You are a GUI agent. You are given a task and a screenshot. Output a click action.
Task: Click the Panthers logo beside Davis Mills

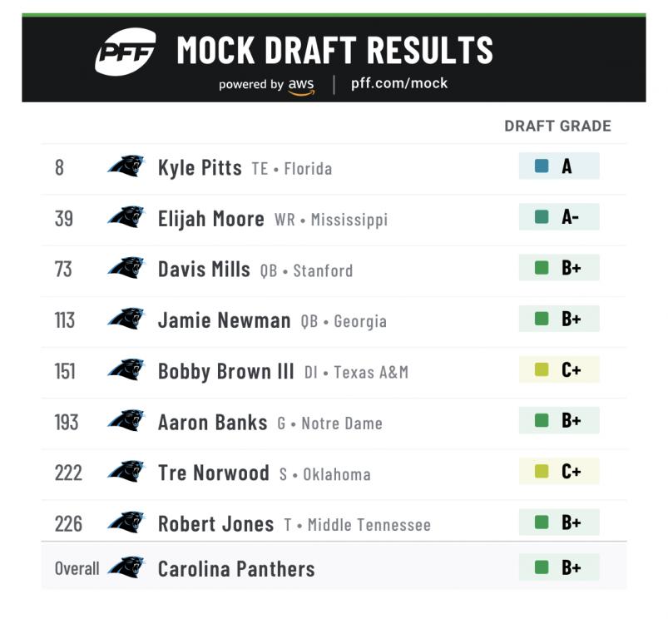[x=126, y=268]
